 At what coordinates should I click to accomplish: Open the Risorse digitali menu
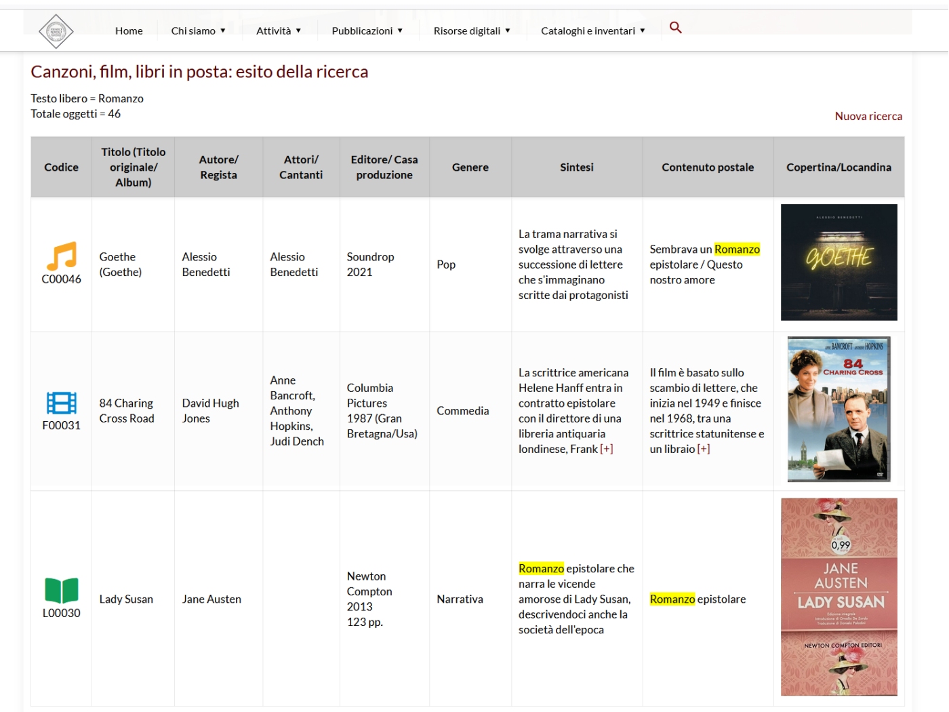[x=472, y=31]
